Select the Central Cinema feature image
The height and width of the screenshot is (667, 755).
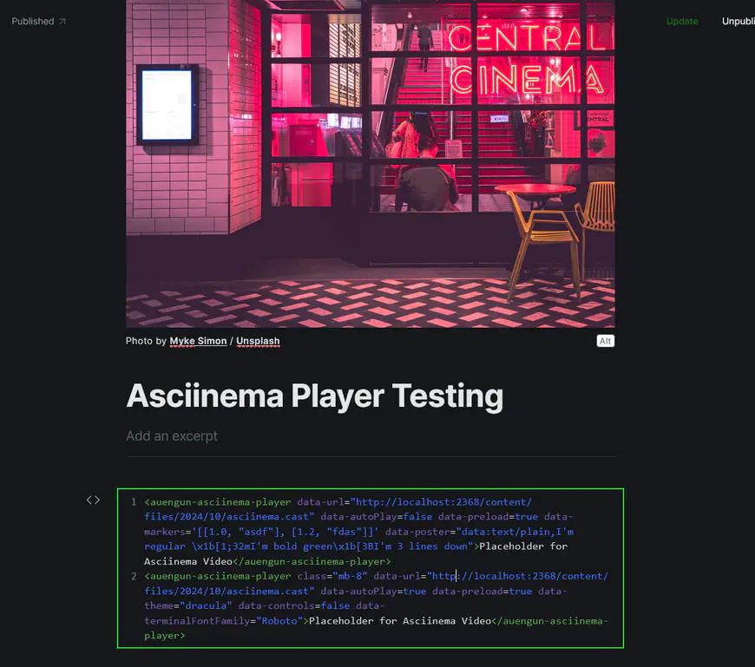[371, 163]
